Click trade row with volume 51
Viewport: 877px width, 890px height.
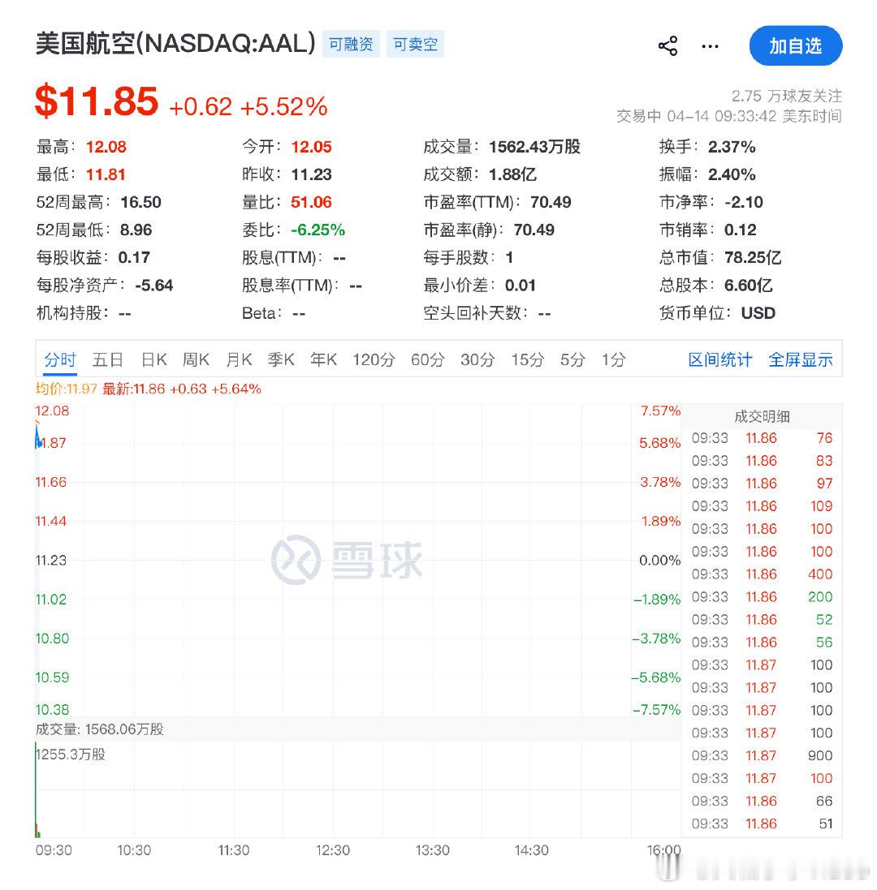(x=762, y=824)
